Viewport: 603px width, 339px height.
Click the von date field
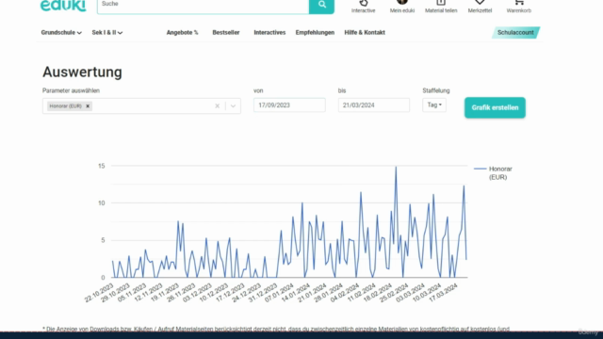(x=289, y=105)
